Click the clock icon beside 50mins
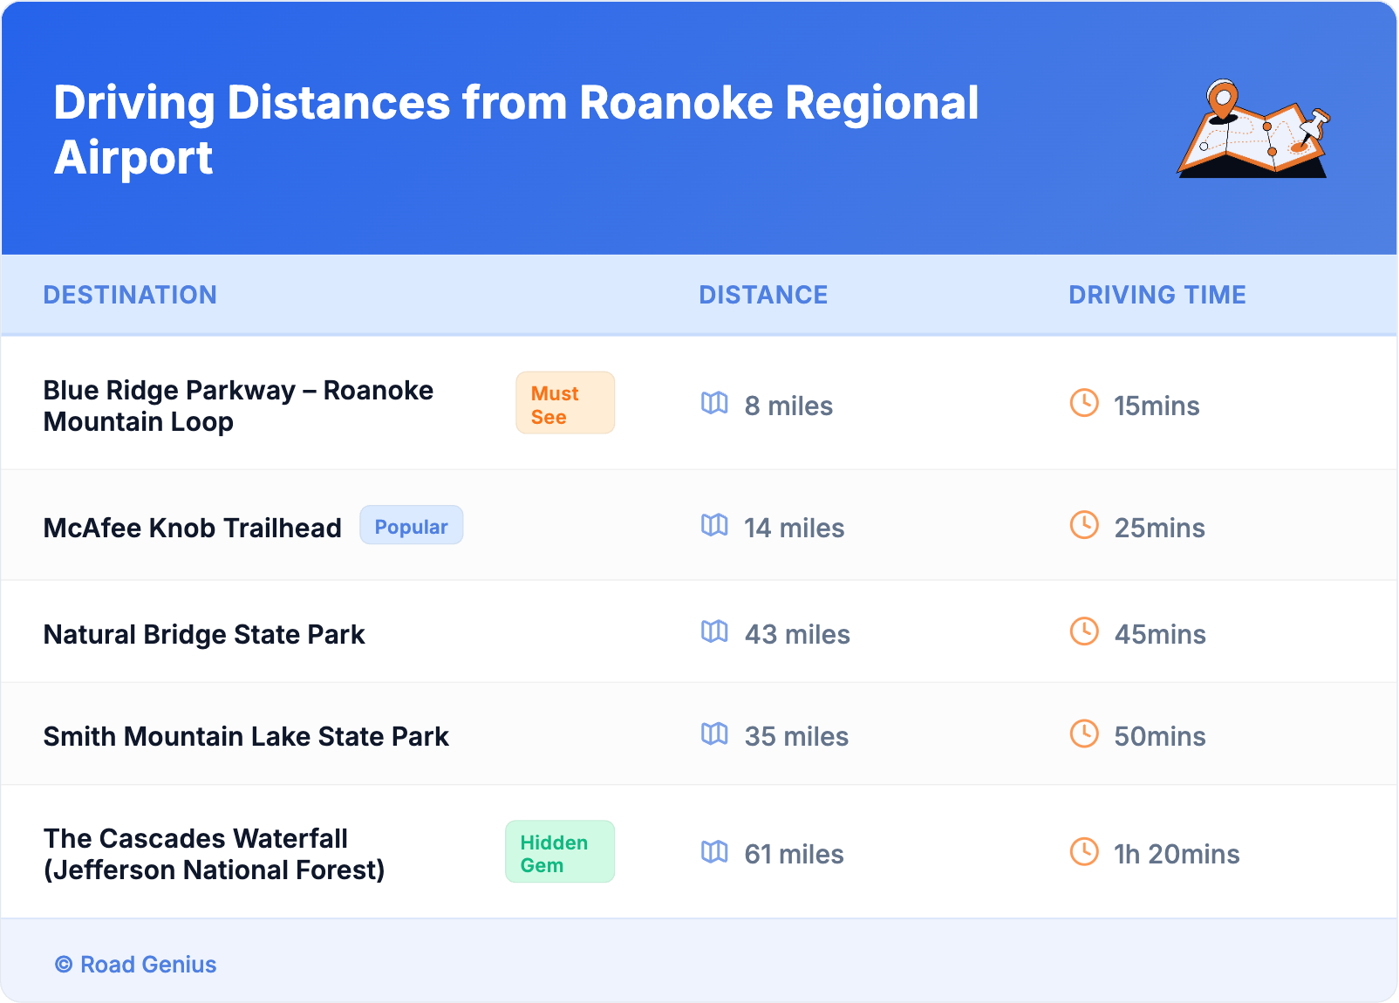 [1084, 733]
